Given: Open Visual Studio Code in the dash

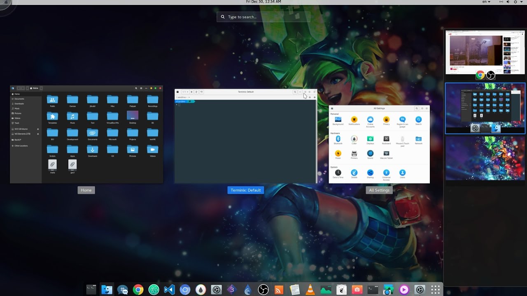Looking at the screenshot, I should point(169,290).
